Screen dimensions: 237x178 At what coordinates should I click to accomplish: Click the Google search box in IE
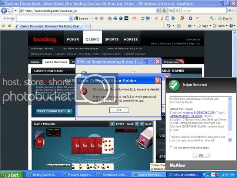pyautogui.click(x=204, y=11)
